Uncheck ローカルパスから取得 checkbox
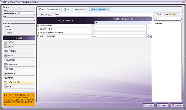The height and width of the screenshot is (110, 186). point(38,25)
